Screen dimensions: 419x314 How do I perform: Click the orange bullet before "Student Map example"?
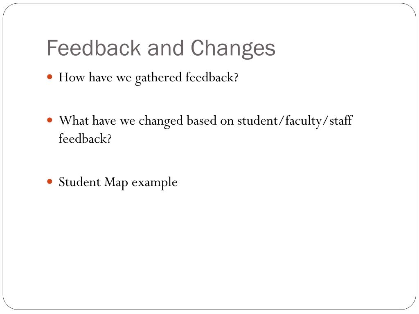[x=50, y=182]
